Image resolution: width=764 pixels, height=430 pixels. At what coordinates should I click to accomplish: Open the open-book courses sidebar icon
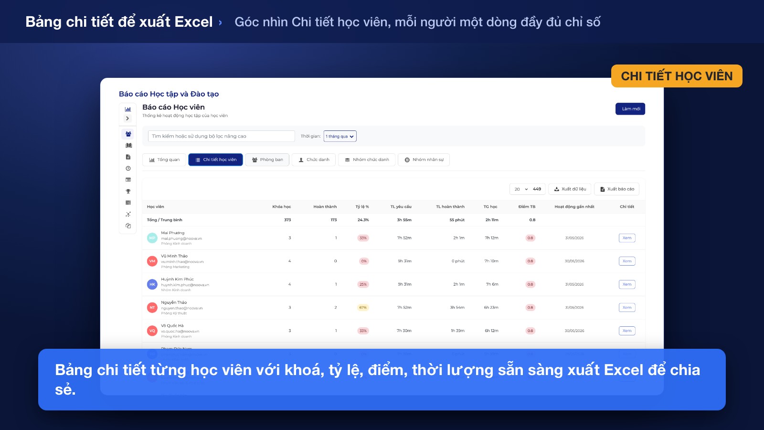pos(128,145)
